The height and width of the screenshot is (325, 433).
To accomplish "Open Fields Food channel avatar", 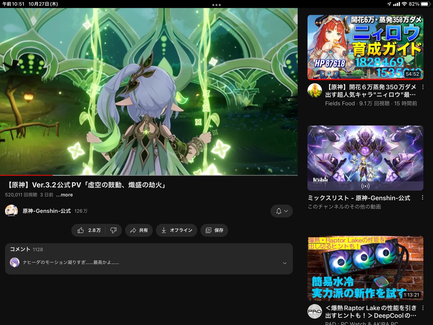I will (314, 90).
